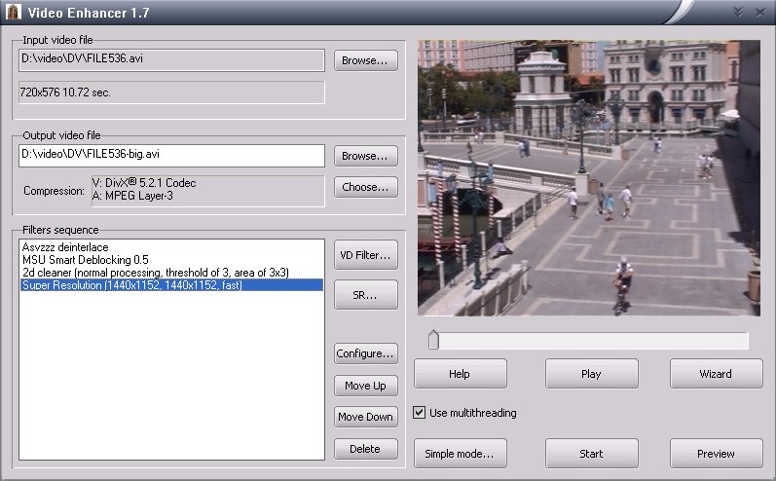The image size is (776, 481).
Task: Open Configure for selected filter
Action: tap(366, 353)
